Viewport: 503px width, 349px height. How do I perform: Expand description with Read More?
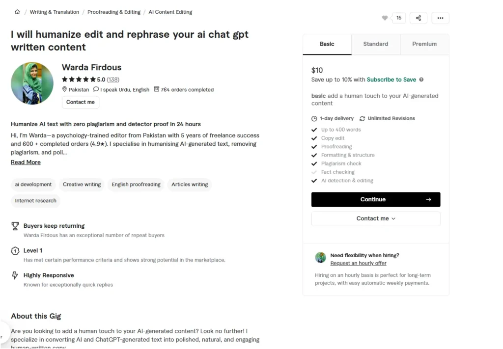tap(26, 162)
